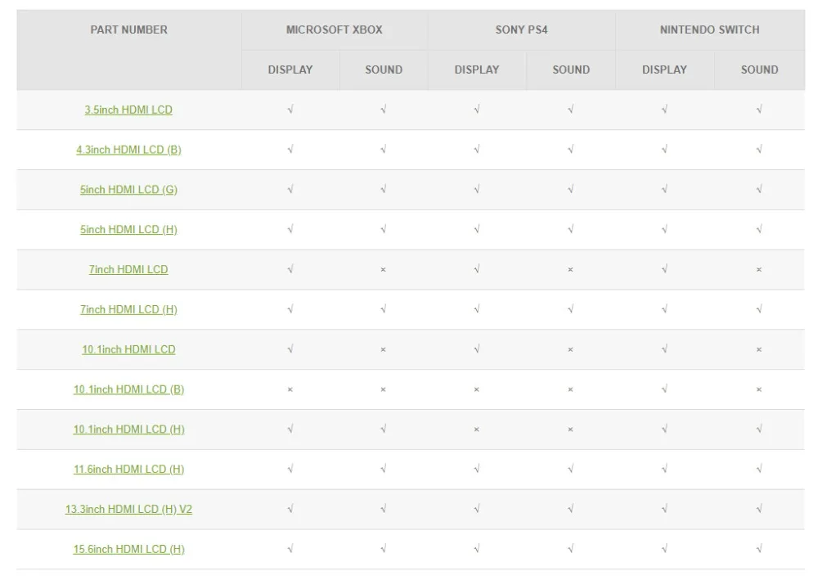Click the DISPLAY subheader under Nintendo Switch
The image size is (818, 580).
coord(664,70)
